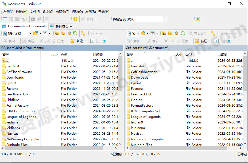This screenshot has height=163, width=248.
Task: Click the root directory icon in the right panel
Action: [170, 34]
